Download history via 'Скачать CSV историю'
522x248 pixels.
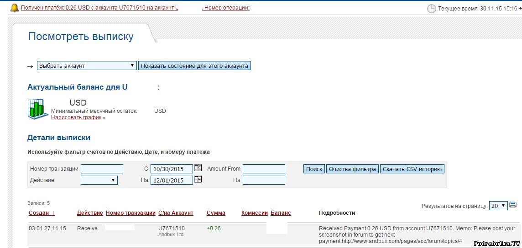pos(412,169)
